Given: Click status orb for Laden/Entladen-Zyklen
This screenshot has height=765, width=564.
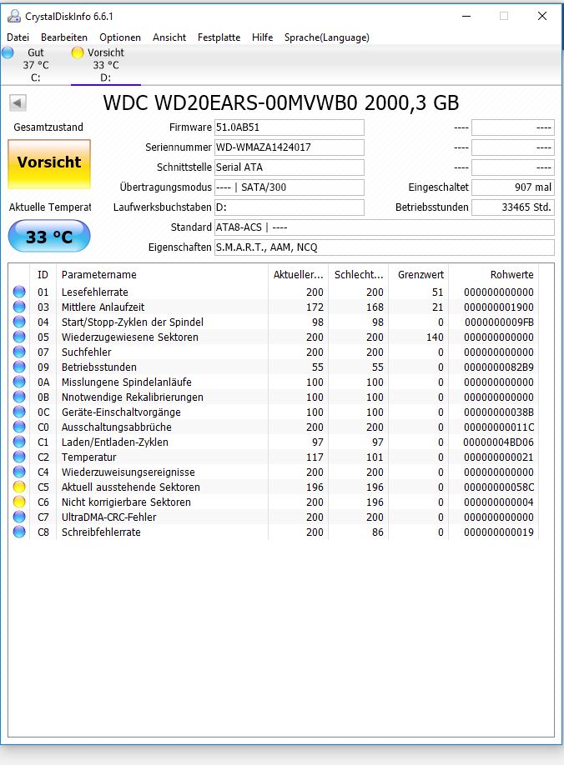Looking at the screenshot, I should (x=19, y=442).
